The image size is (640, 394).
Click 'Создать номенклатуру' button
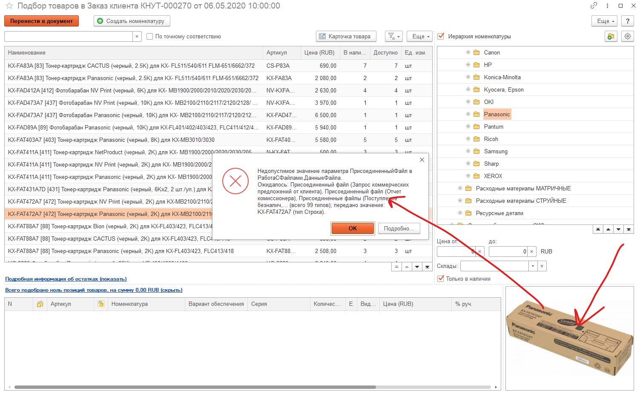132,21
